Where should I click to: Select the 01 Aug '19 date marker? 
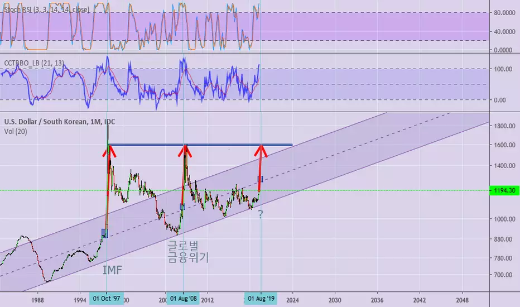[x=261, y=299]
